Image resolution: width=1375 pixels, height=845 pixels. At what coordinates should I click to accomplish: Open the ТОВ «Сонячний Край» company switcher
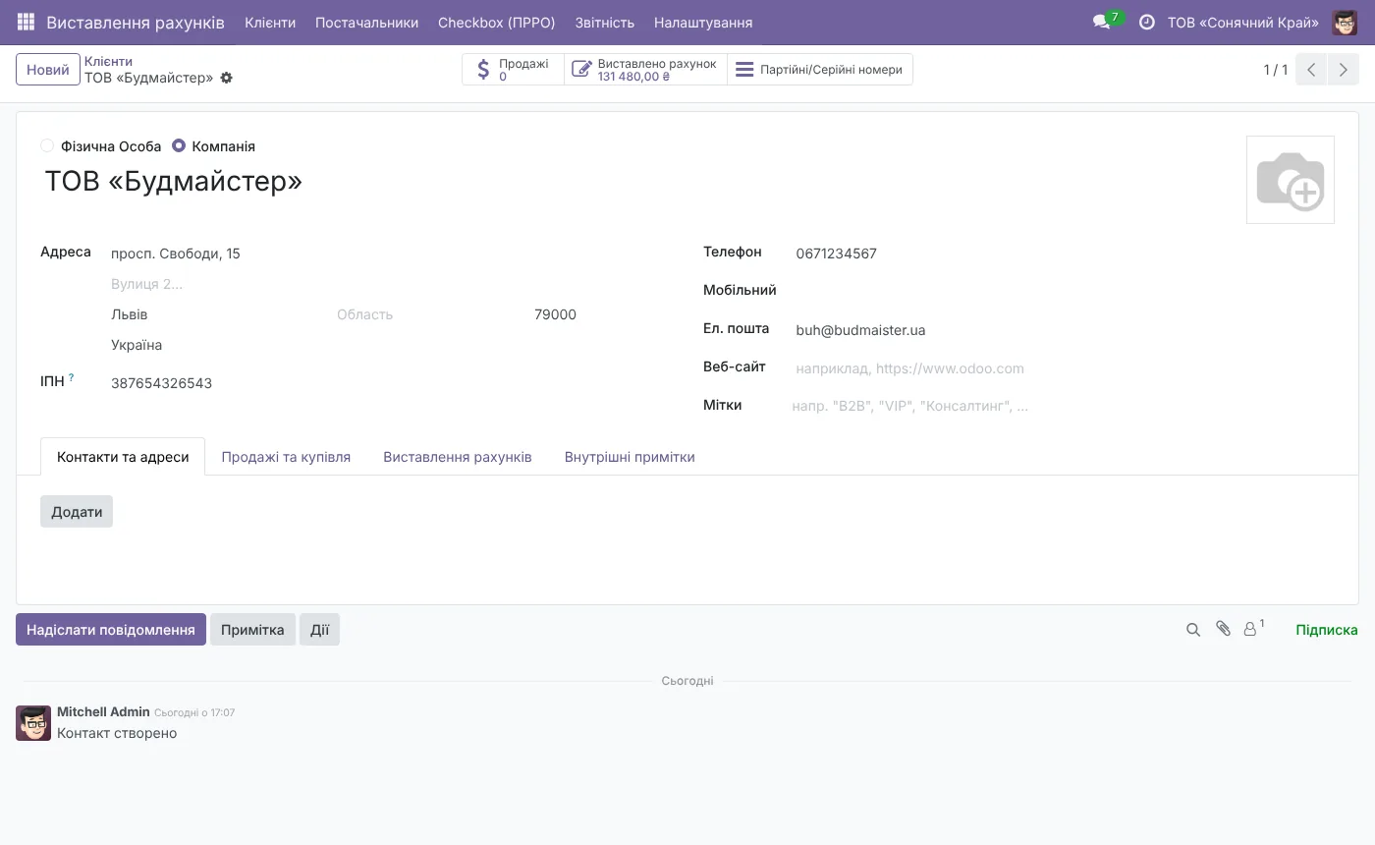(1242, 23)
